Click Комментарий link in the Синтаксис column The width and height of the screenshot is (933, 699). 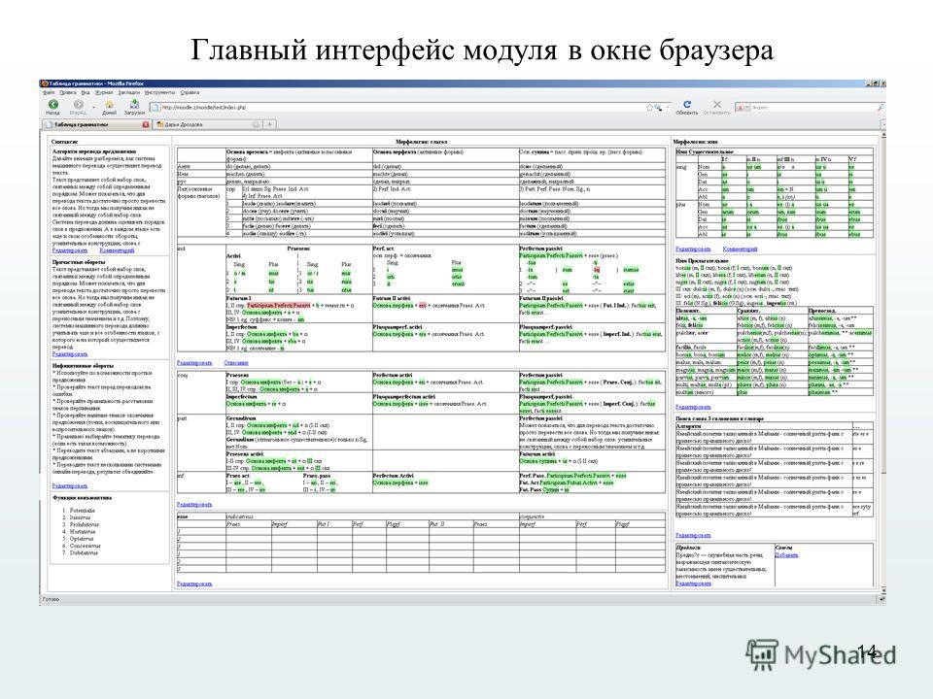pos(117,250)
